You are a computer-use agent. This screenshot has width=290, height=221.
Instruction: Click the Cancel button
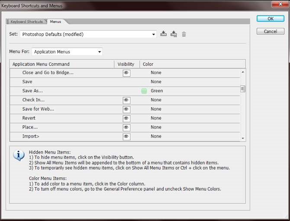point(271,32)
